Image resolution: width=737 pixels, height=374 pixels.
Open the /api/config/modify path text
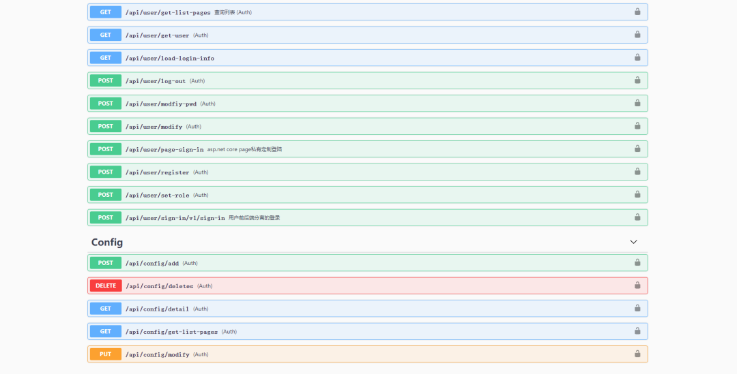(x=158, y=355)
